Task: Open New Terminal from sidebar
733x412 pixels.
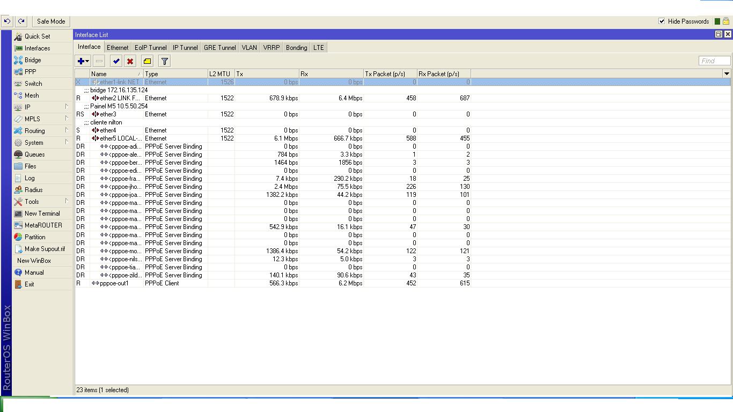Action: 42,214
